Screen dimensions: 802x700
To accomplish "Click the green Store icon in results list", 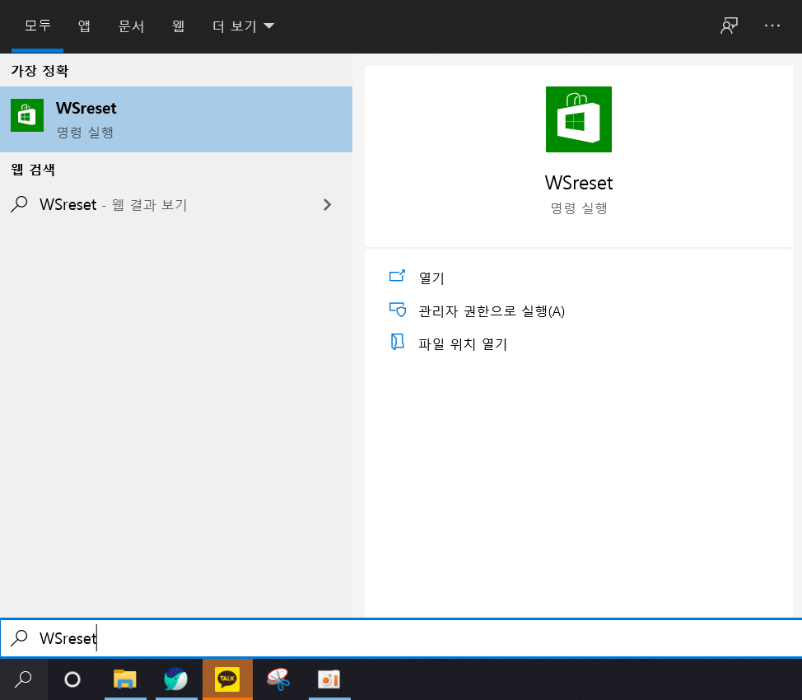I will (x=27, y=115).
